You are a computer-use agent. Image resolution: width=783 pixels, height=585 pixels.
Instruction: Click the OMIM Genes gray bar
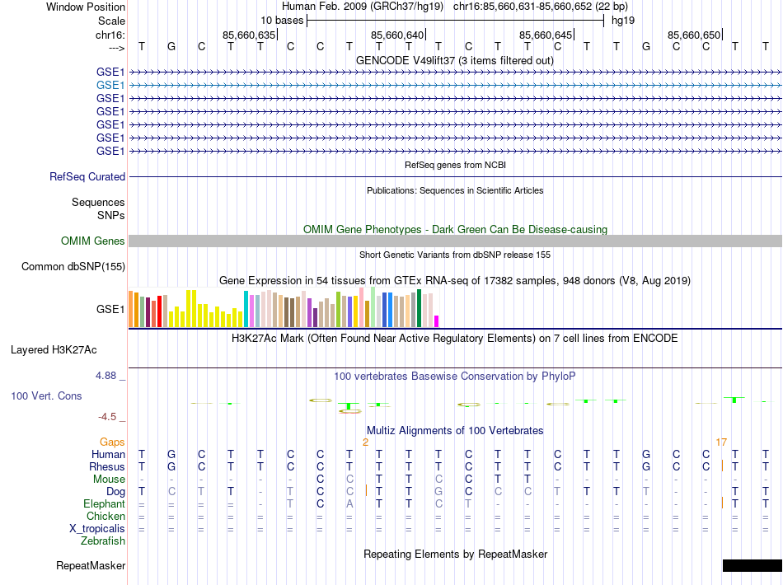pos(455,241)
